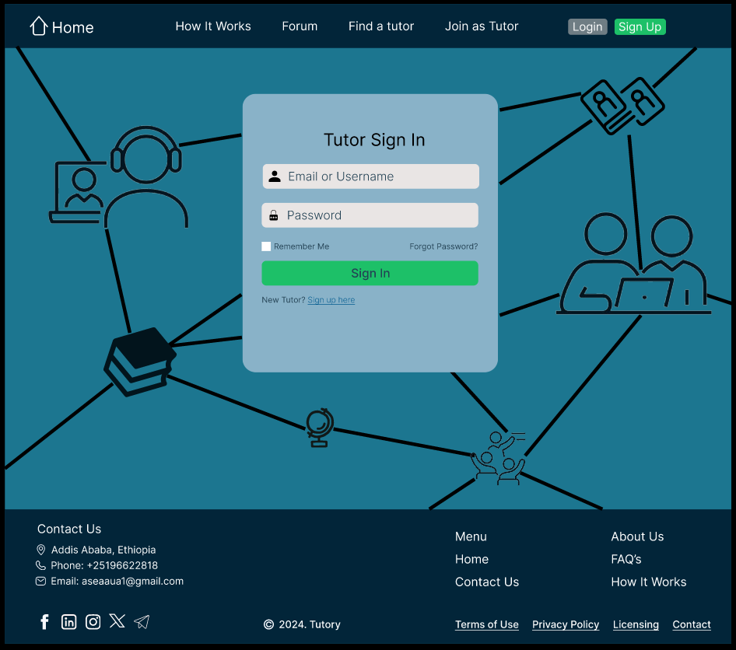The height and width of the screenshot is (650, 736).
Task: Open the LinkedIn social media icon
Action: 68,622
